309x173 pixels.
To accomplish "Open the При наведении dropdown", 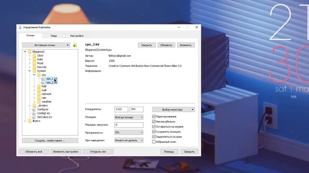I will point(129,140).
